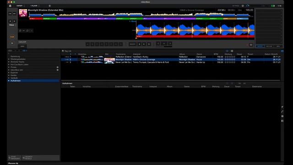Go to next memory cue arrow
The image size is (293, 165).
click(x=144, y=44)
